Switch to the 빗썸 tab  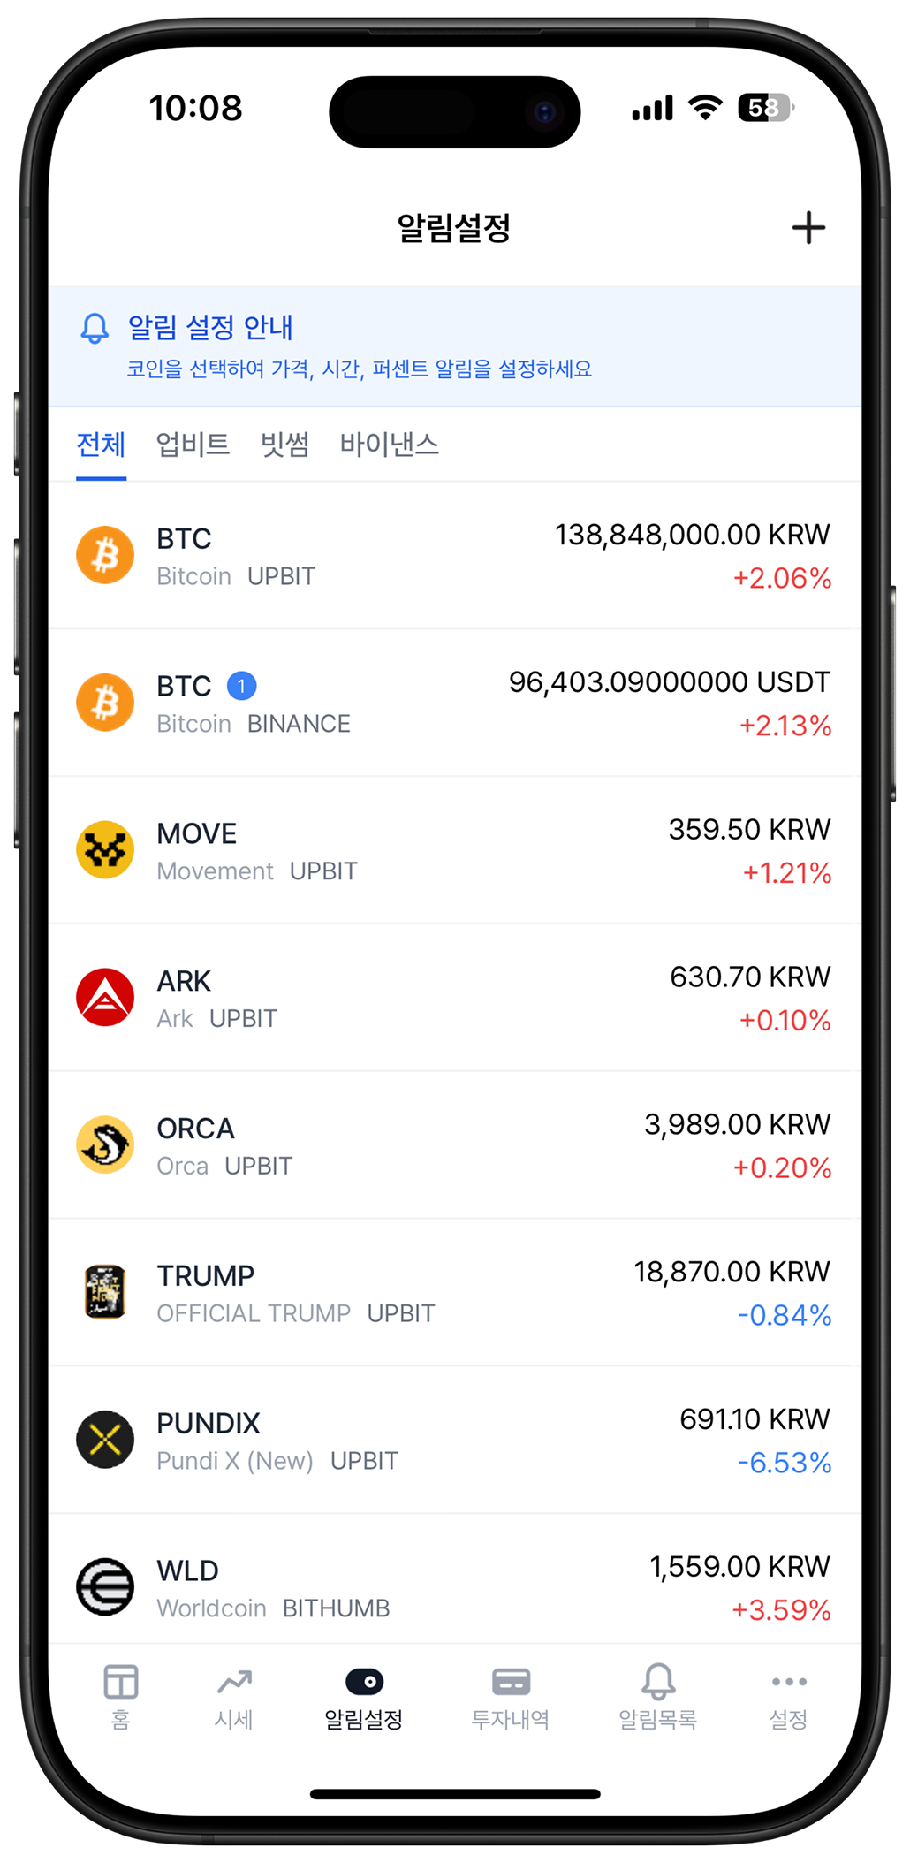point(284,445)
